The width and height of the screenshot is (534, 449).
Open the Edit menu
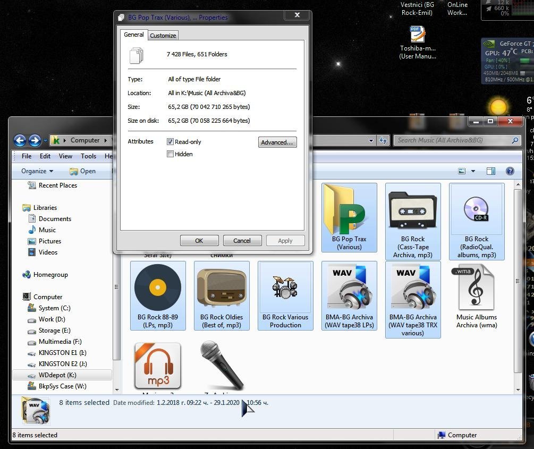point(45,156)
